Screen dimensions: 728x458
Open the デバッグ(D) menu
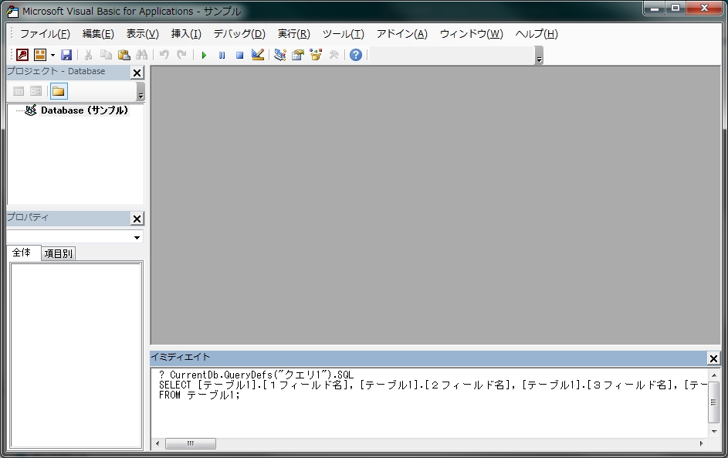click(x=239, y=34)
